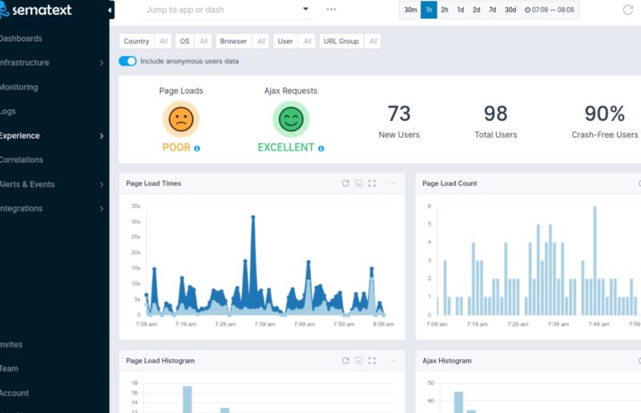Select the 30d time range
The image size is (641, 413).
[510, 10]
